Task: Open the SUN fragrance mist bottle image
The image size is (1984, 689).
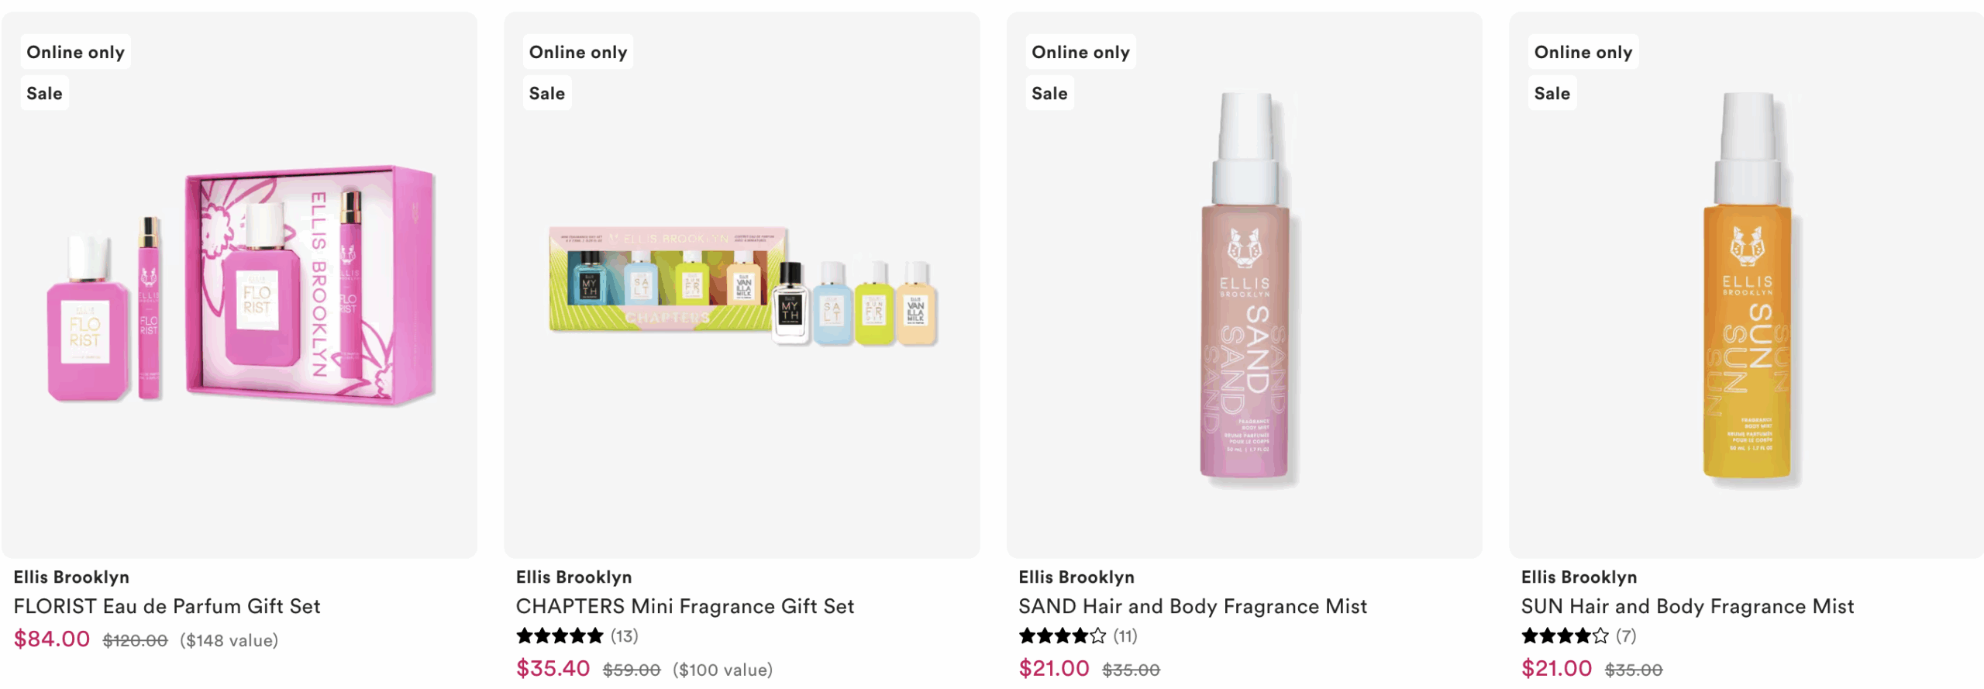Action: [x=1748, y=287]
